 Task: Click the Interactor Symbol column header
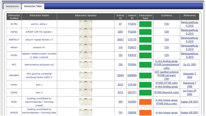click(14, 17)
